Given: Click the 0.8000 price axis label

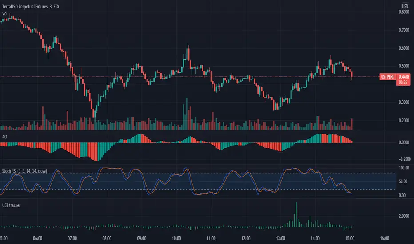Looking at the screenshot, I should [404, 12].
